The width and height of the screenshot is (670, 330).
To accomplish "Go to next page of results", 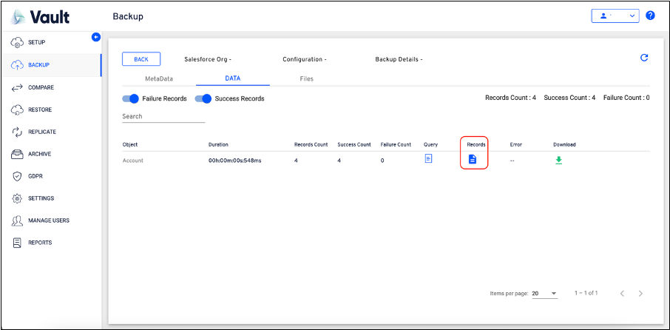I will click(640, 294).
